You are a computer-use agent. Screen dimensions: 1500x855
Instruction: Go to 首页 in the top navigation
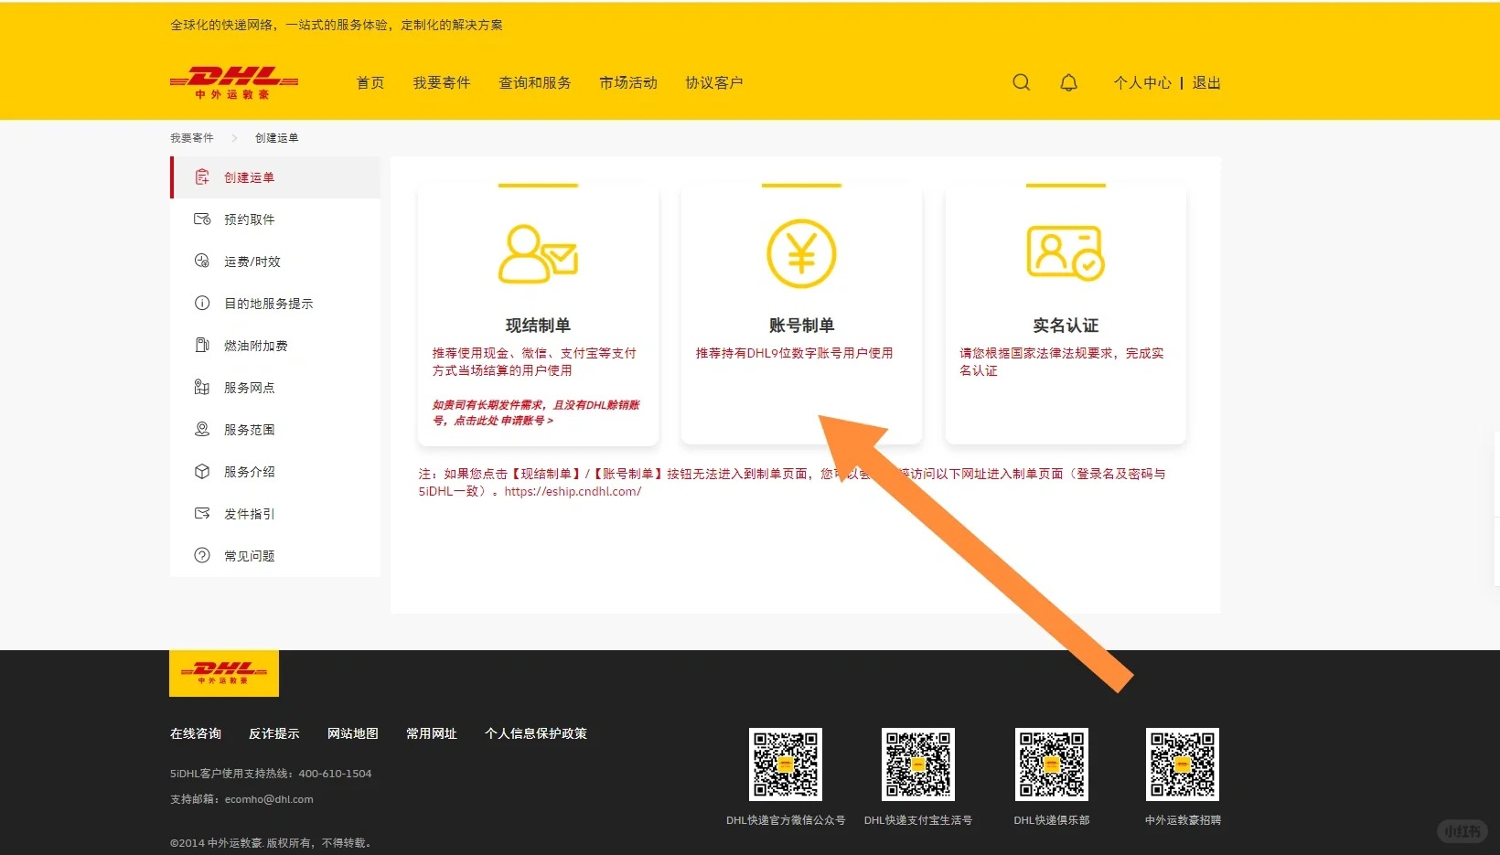click(370, 83)
